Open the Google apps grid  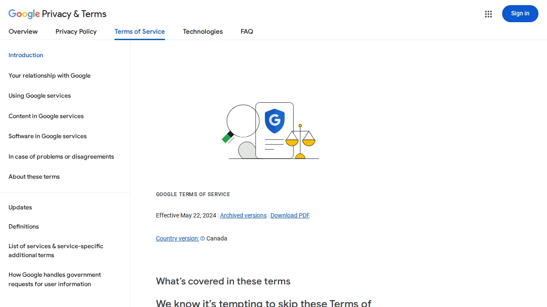(x=488, y=14)
